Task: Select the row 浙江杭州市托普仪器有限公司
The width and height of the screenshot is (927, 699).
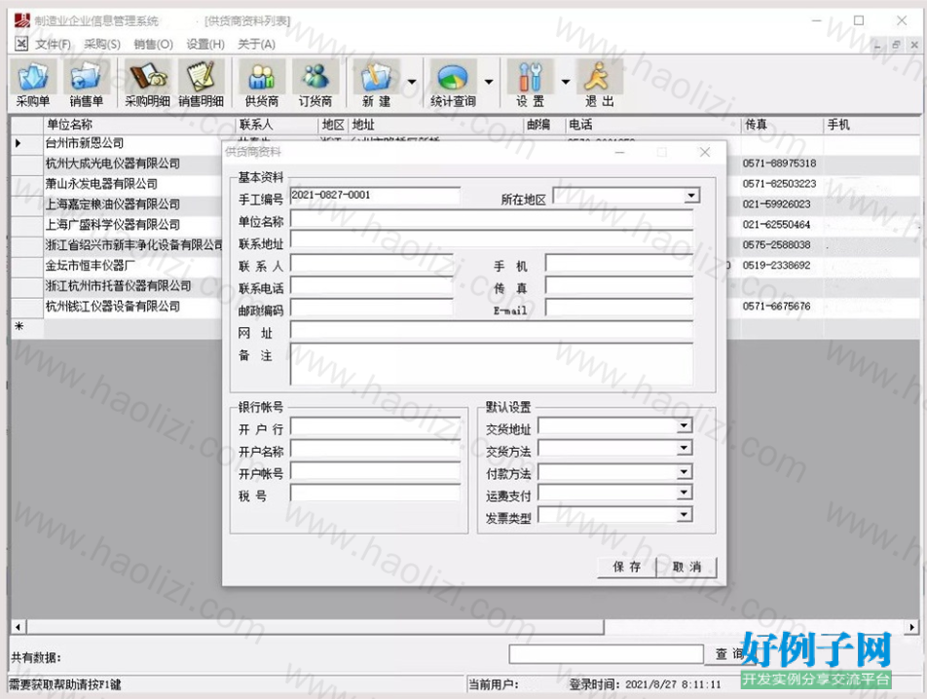Action: (118, 286)
